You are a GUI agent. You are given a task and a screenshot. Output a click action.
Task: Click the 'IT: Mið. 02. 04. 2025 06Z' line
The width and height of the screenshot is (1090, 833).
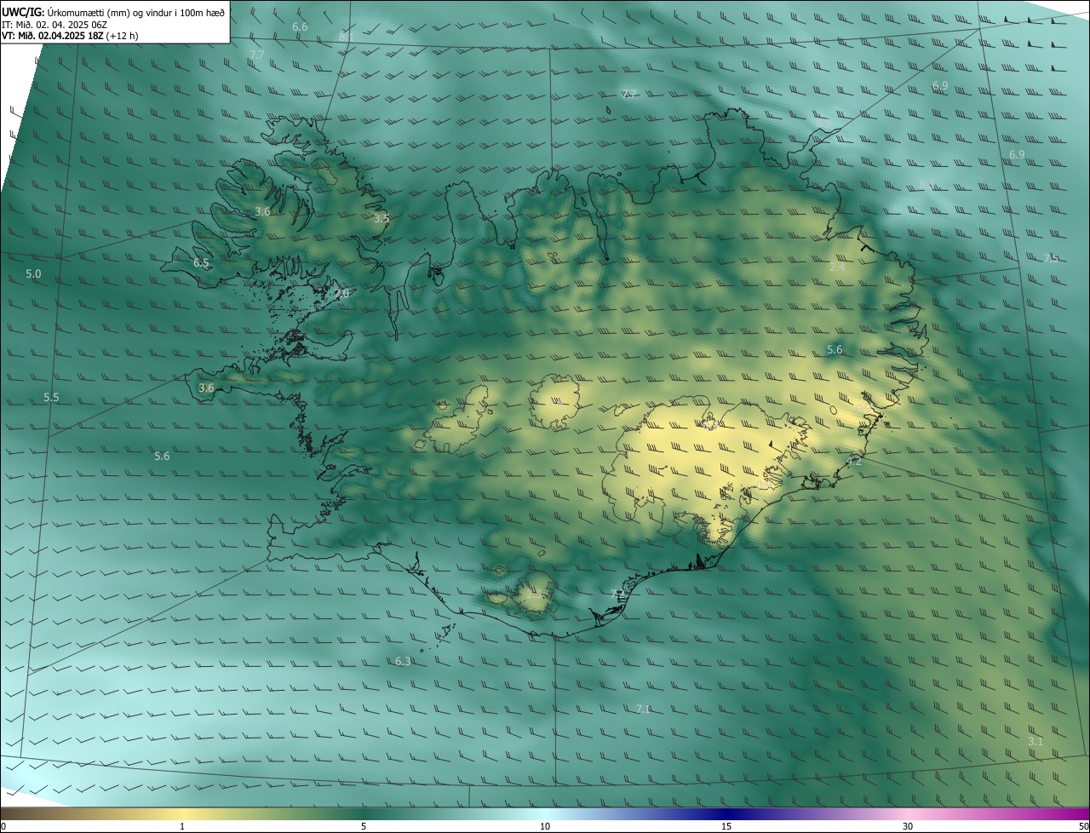click(54, 25)
